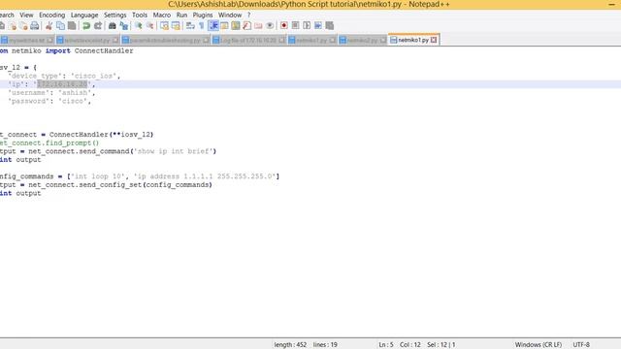Screen dimensions: 621x349
Task: Open Folder as Workspace icon
Action: 258,26
